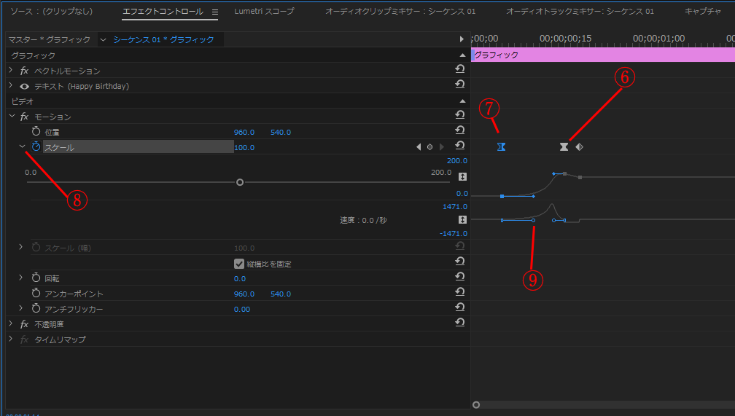735x416 pixels.
Task: Reset the 不透明度 effect
Action: (x=460, y=323)
